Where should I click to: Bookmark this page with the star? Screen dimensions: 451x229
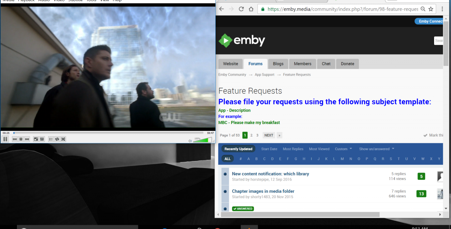coord(431,9)
